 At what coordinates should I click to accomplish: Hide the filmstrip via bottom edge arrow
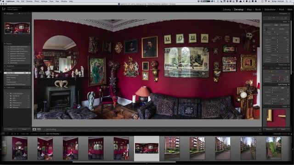click(x=147, y=164)
